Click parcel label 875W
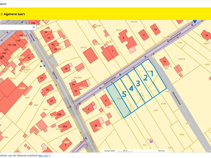 tap(164, 104)
